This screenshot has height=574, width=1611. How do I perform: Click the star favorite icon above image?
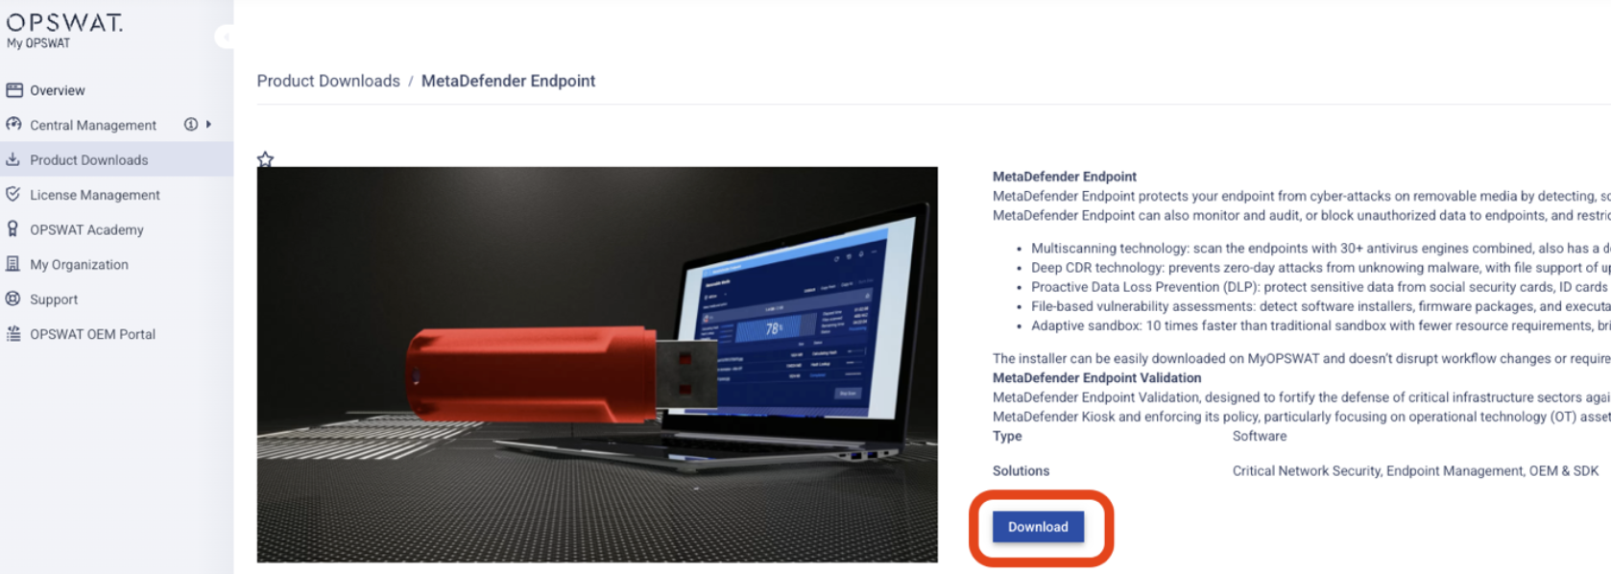coord(266,159)
